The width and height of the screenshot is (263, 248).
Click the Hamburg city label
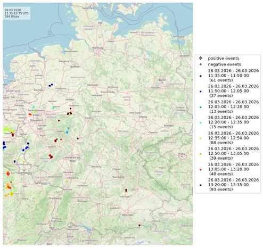point(97,48)
